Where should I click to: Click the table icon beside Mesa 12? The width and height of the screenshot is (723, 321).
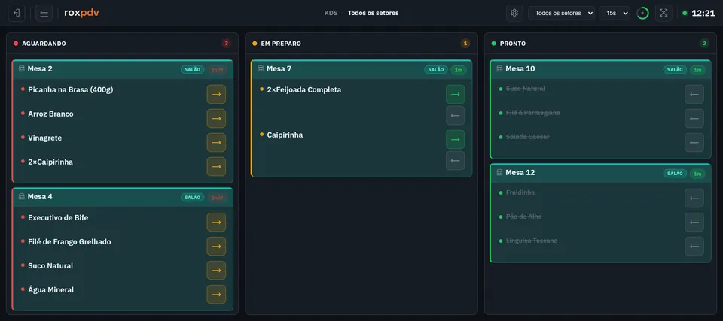coord(499,172)
